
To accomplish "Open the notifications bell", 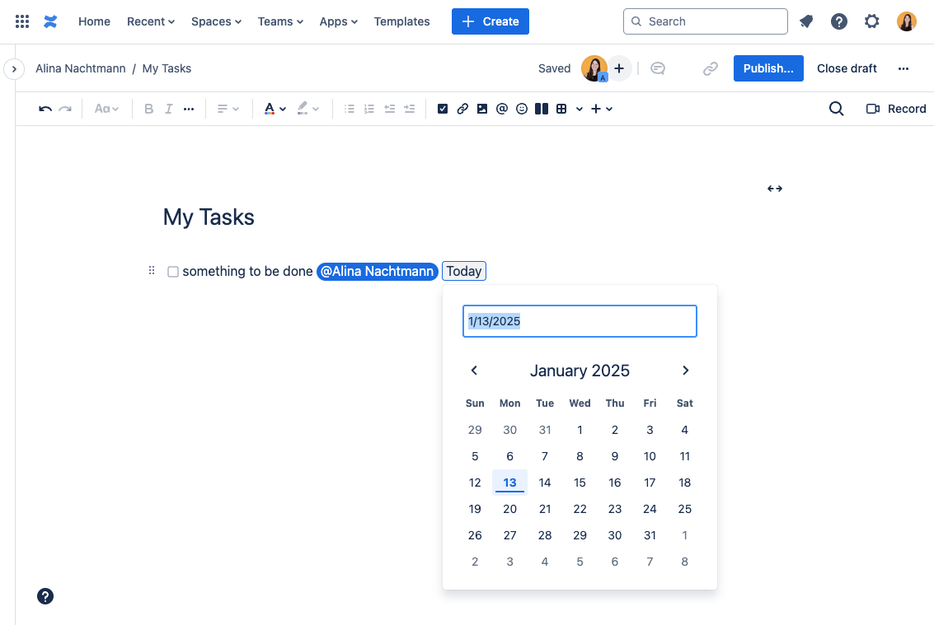I will click(806, 21).
